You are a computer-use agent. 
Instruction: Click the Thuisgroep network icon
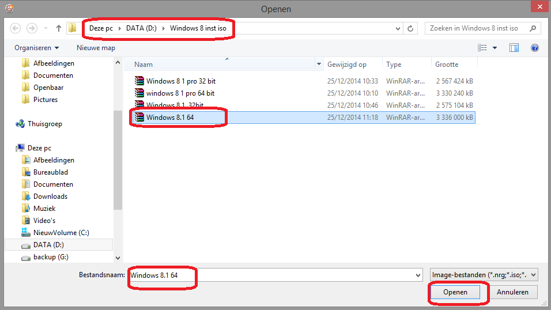click(20, 124)
